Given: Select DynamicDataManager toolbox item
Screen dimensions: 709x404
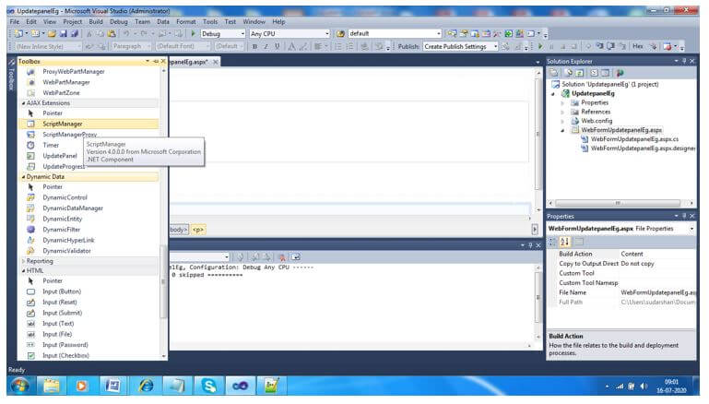Looking at the screenshot, I should click(72, 208).
